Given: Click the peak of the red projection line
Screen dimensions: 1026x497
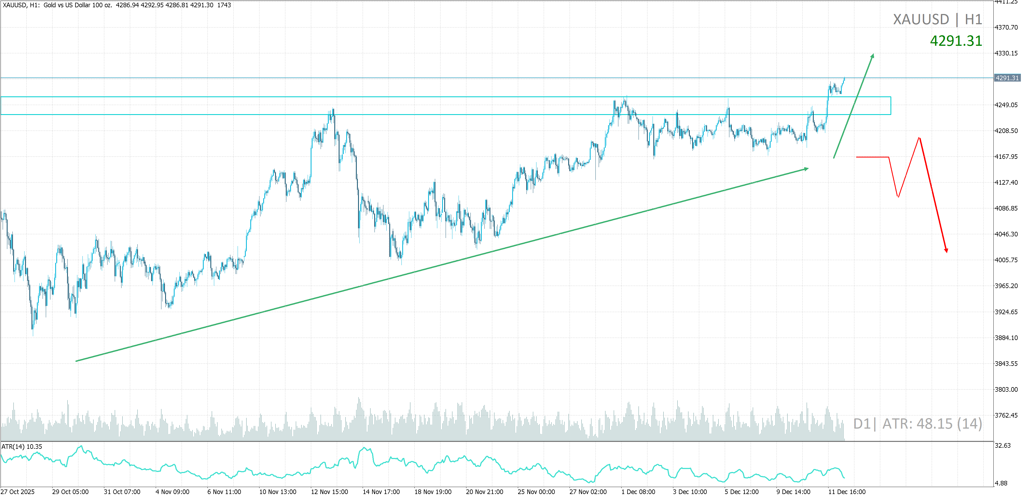Looking at the screenshot, I should [x=919, y=138].
